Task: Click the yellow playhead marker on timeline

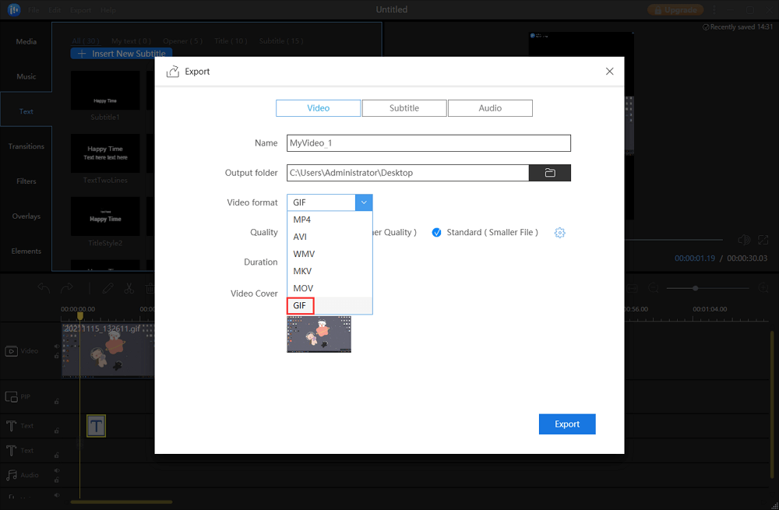Action: click(79, 315)
